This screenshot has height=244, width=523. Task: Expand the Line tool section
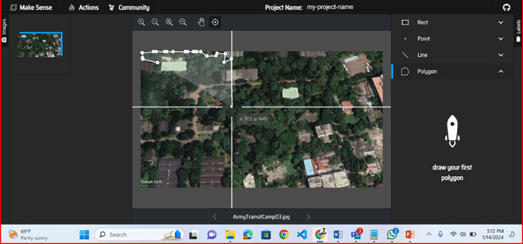click(452, 55)
